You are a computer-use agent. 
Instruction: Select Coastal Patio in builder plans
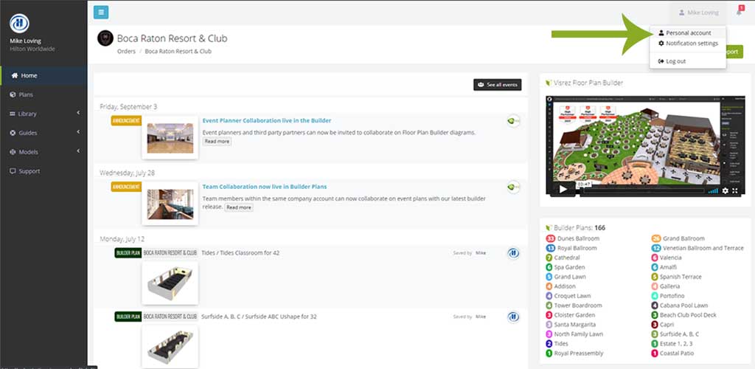tap(677, 353)
